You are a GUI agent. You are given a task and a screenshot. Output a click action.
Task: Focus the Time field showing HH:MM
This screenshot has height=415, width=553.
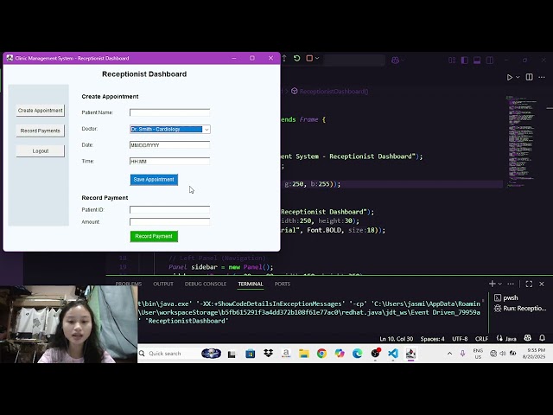pos(169,162)
